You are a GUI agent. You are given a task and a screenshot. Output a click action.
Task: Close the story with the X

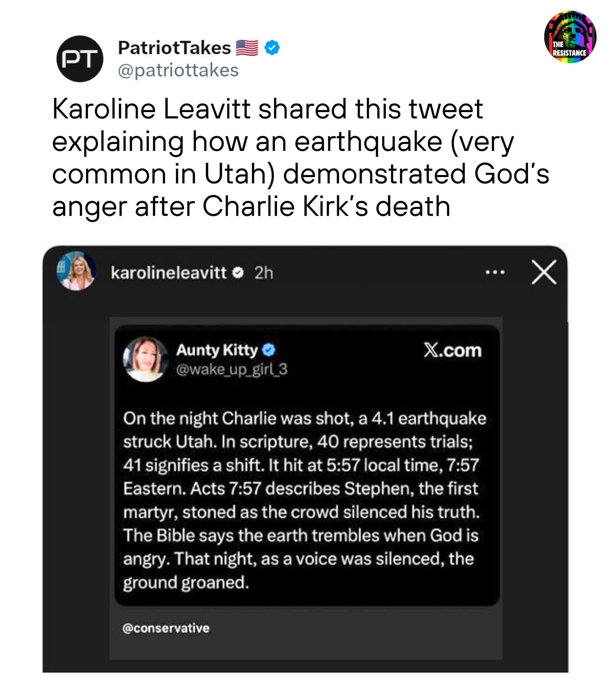[544, 272]
